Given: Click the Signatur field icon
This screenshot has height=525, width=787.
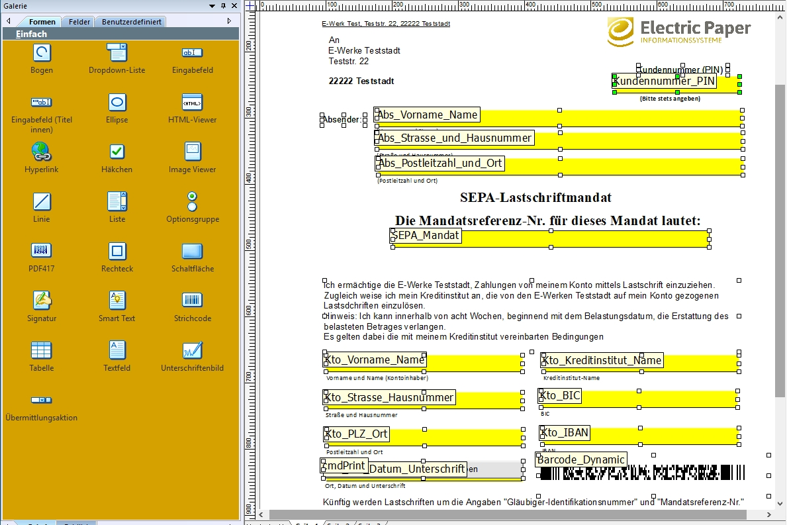Looking at the screenshot, I should pyautogui.click(x=42, y=300).
